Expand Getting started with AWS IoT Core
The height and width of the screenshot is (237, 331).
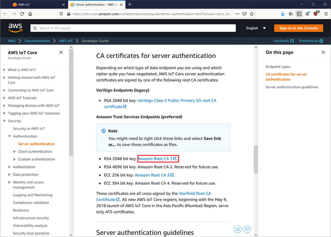click(4, 78)
